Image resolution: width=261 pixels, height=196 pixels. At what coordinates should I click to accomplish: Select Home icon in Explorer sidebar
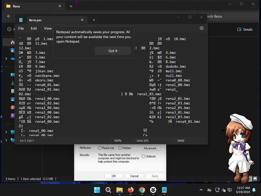tap(13, 42)
